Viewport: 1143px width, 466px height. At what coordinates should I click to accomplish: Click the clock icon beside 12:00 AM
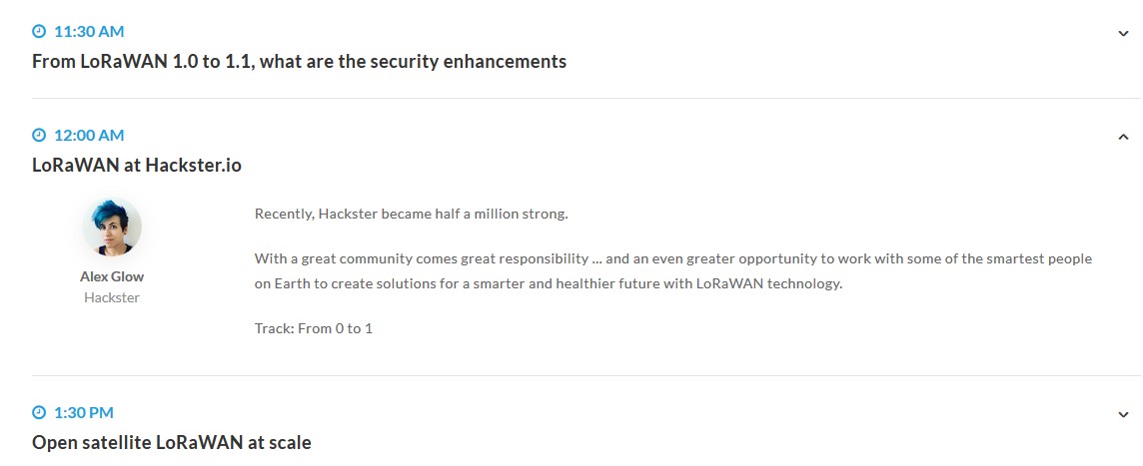tap(39, 135)
